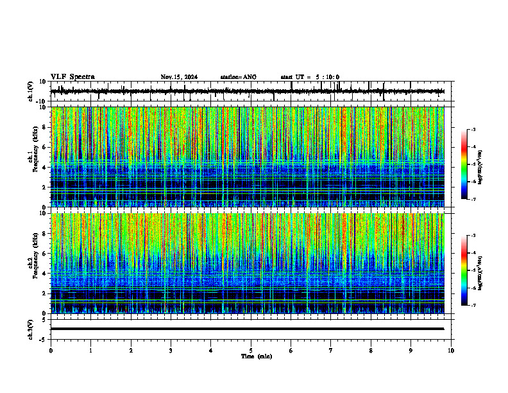Click the "VLF Spectra" plot title
The height and width of the screenshot is (393, 508).
72,77
